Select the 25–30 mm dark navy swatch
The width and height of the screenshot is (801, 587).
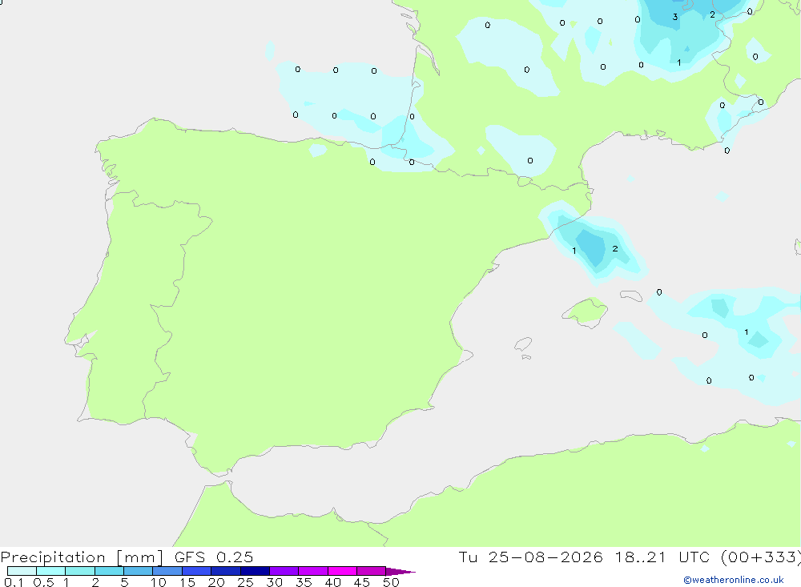tap(255, 571)
